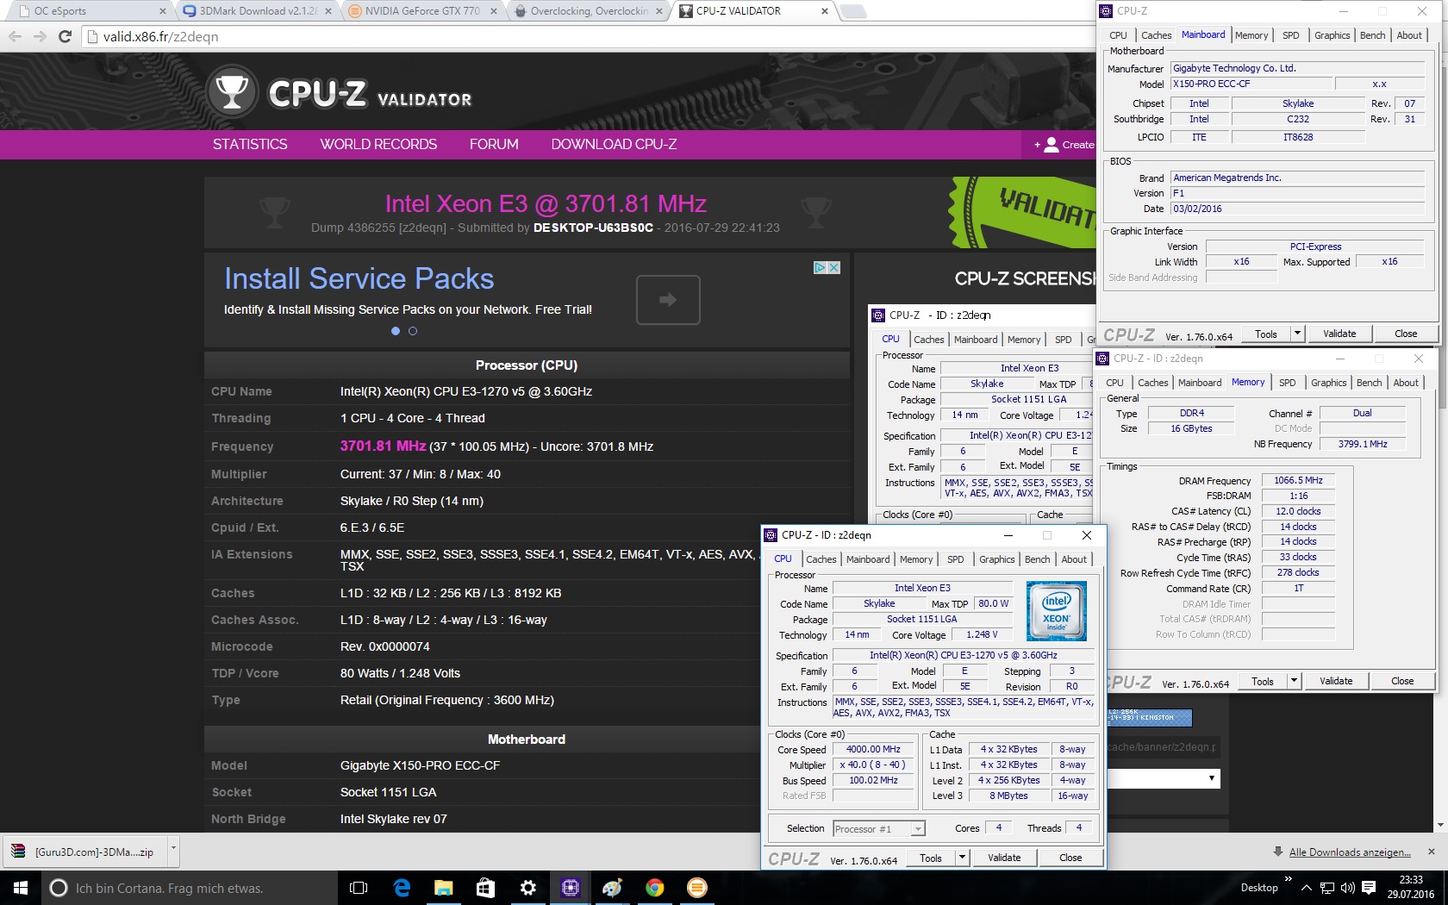This screenshot has width=1448, height=905.
Task: Open the volume control in the tray
Action: coord(1348,888)
